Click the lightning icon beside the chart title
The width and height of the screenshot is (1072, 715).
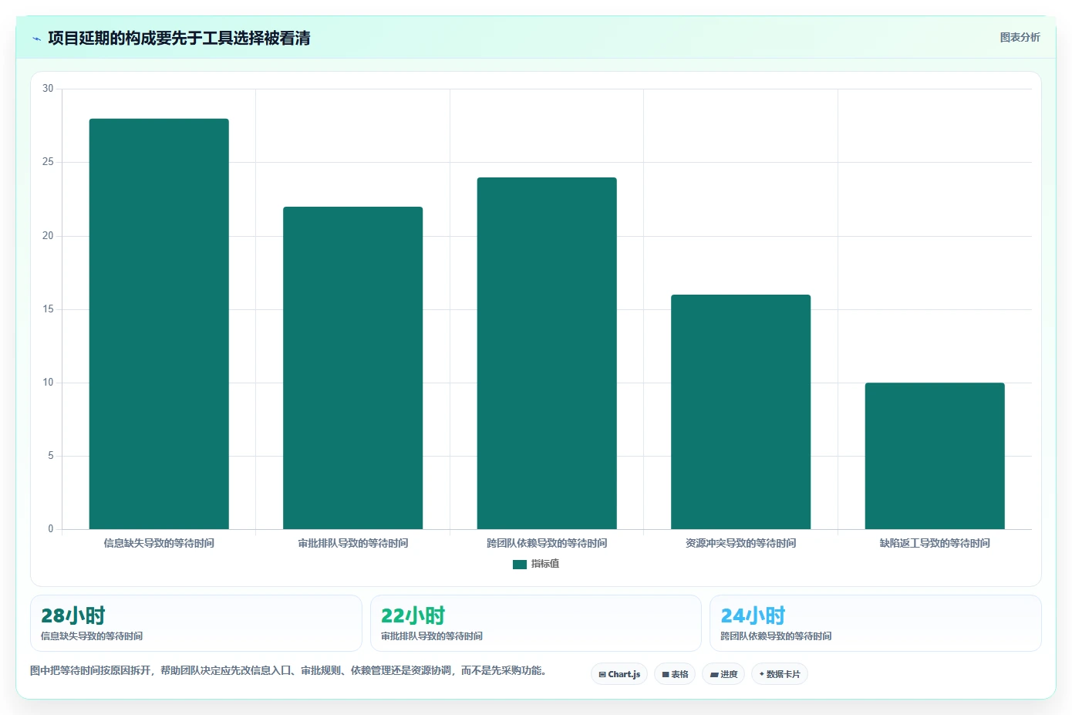[x=36, y=39]
